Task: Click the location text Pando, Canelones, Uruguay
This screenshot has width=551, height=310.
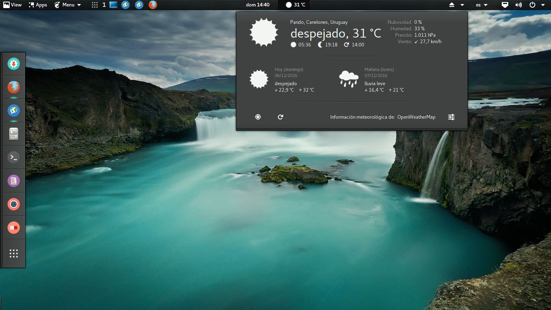Action: (319, 22)
